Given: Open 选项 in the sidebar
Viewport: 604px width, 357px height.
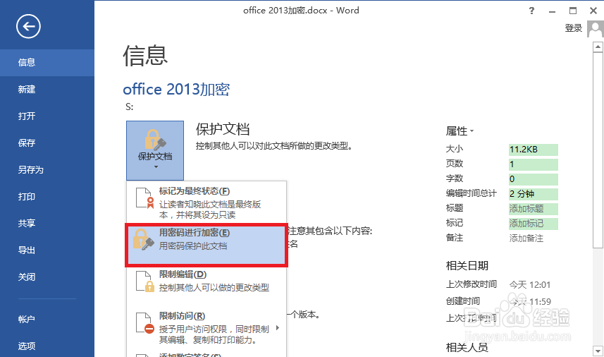Looking at the screenshot, I should (x=47, y=346).
